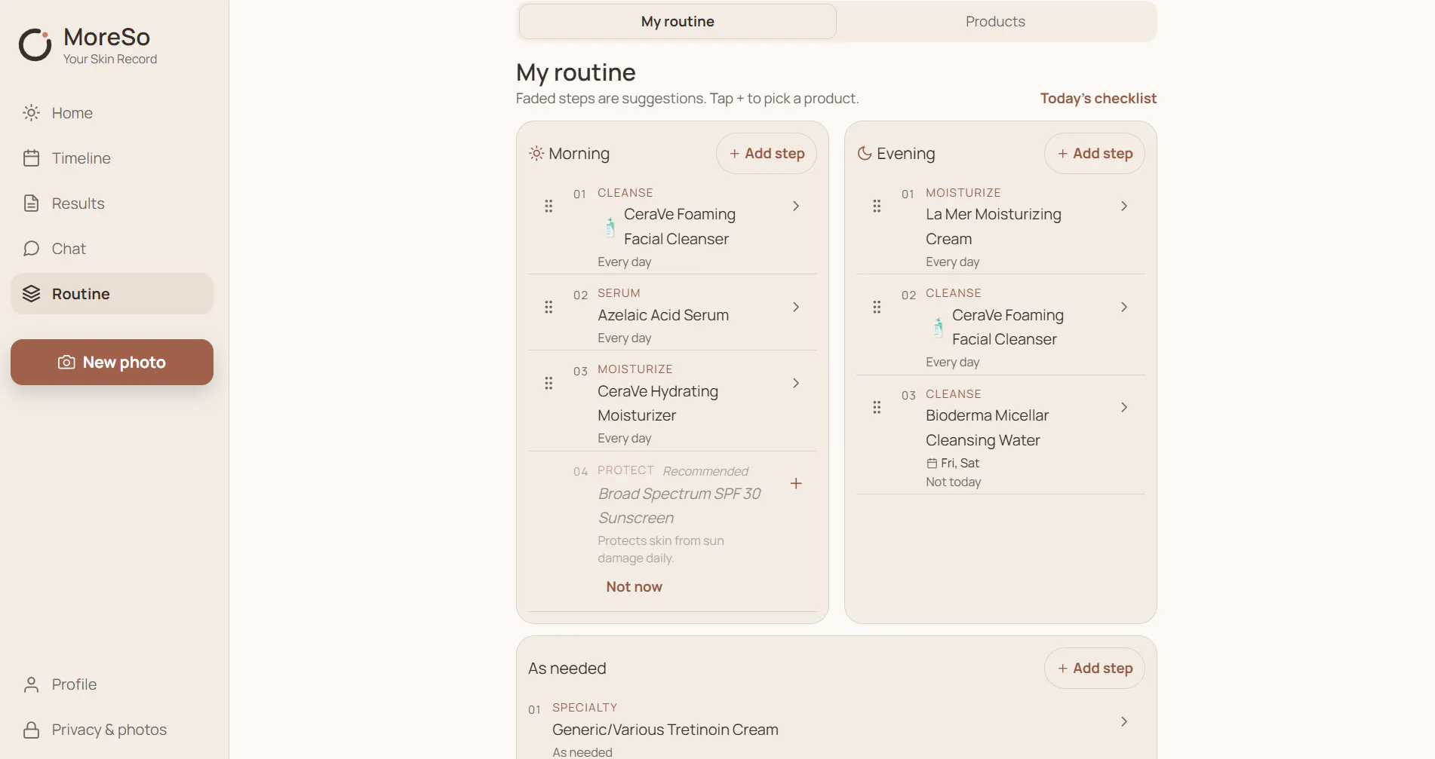Open Chat in the sidebar
Image resolution: width=1435 pixels, height=759 pixels.
(112, 249)
